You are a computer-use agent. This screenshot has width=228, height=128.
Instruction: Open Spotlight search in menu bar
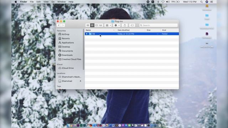tap(201, 2)
